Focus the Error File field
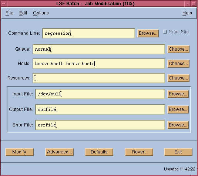 pos(100,125)
